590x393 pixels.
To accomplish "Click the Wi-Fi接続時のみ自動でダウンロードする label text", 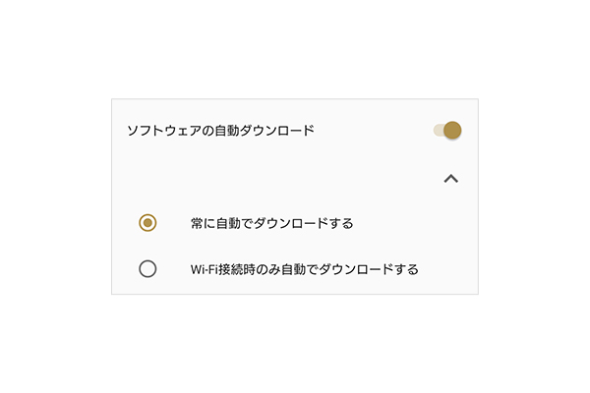I will point(304,268).
